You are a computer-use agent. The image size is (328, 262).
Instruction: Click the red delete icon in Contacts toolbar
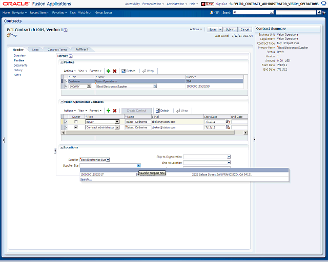coord(115,111)
